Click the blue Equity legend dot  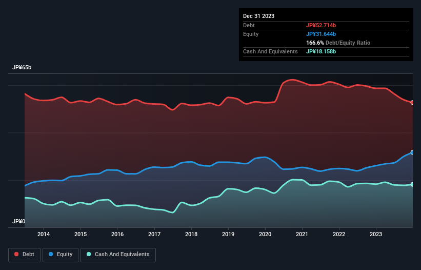click(x=51, y=254)
